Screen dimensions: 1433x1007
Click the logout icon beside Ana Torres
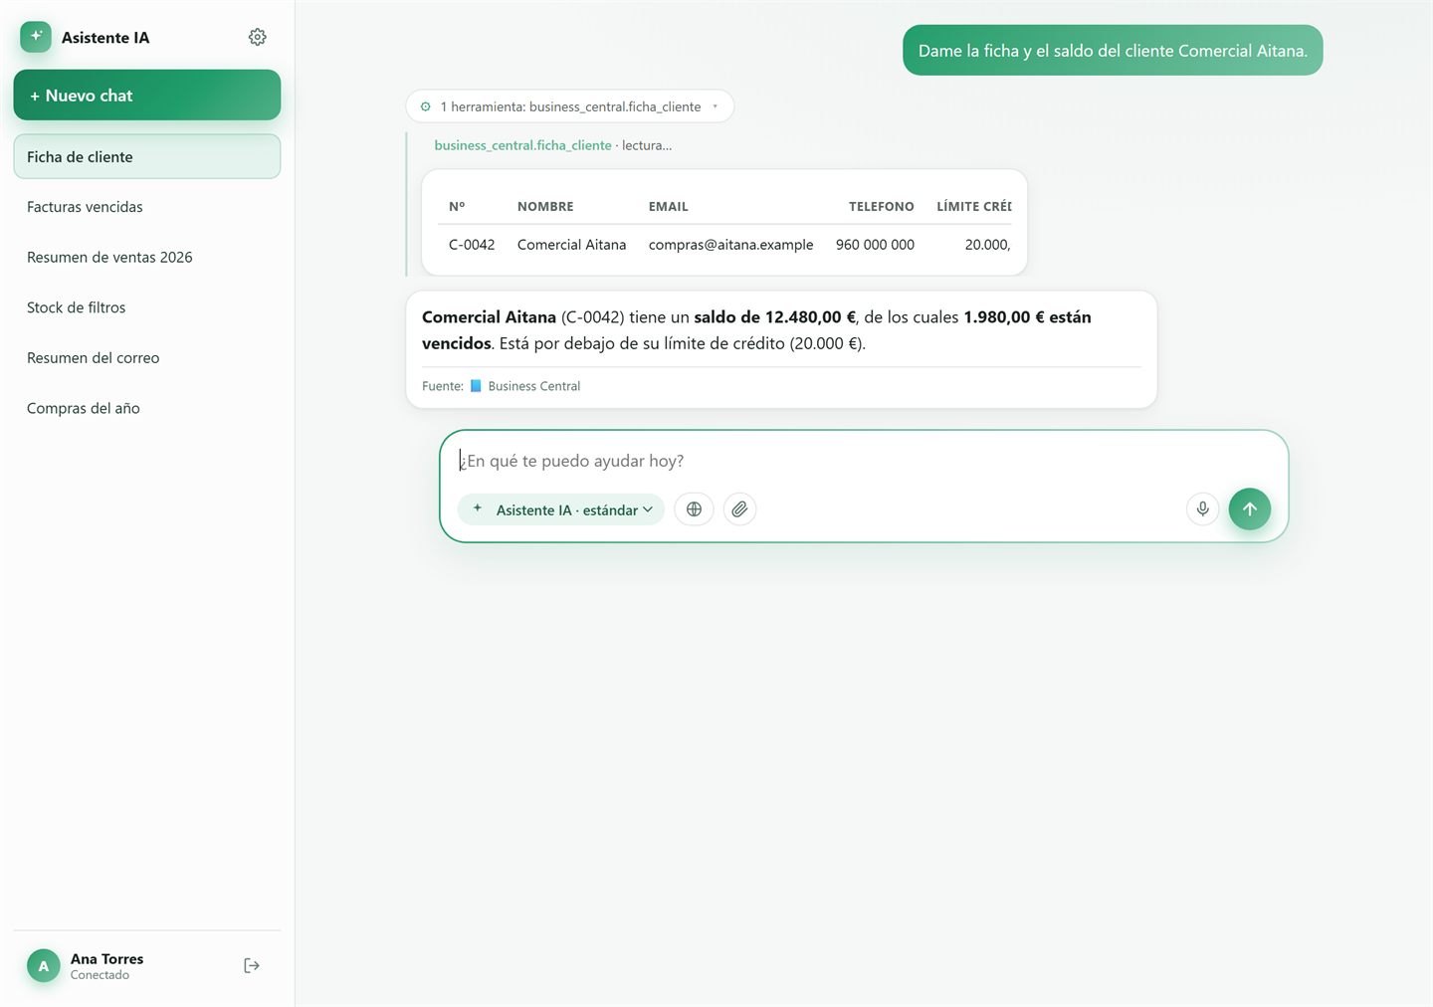point(252,965)
